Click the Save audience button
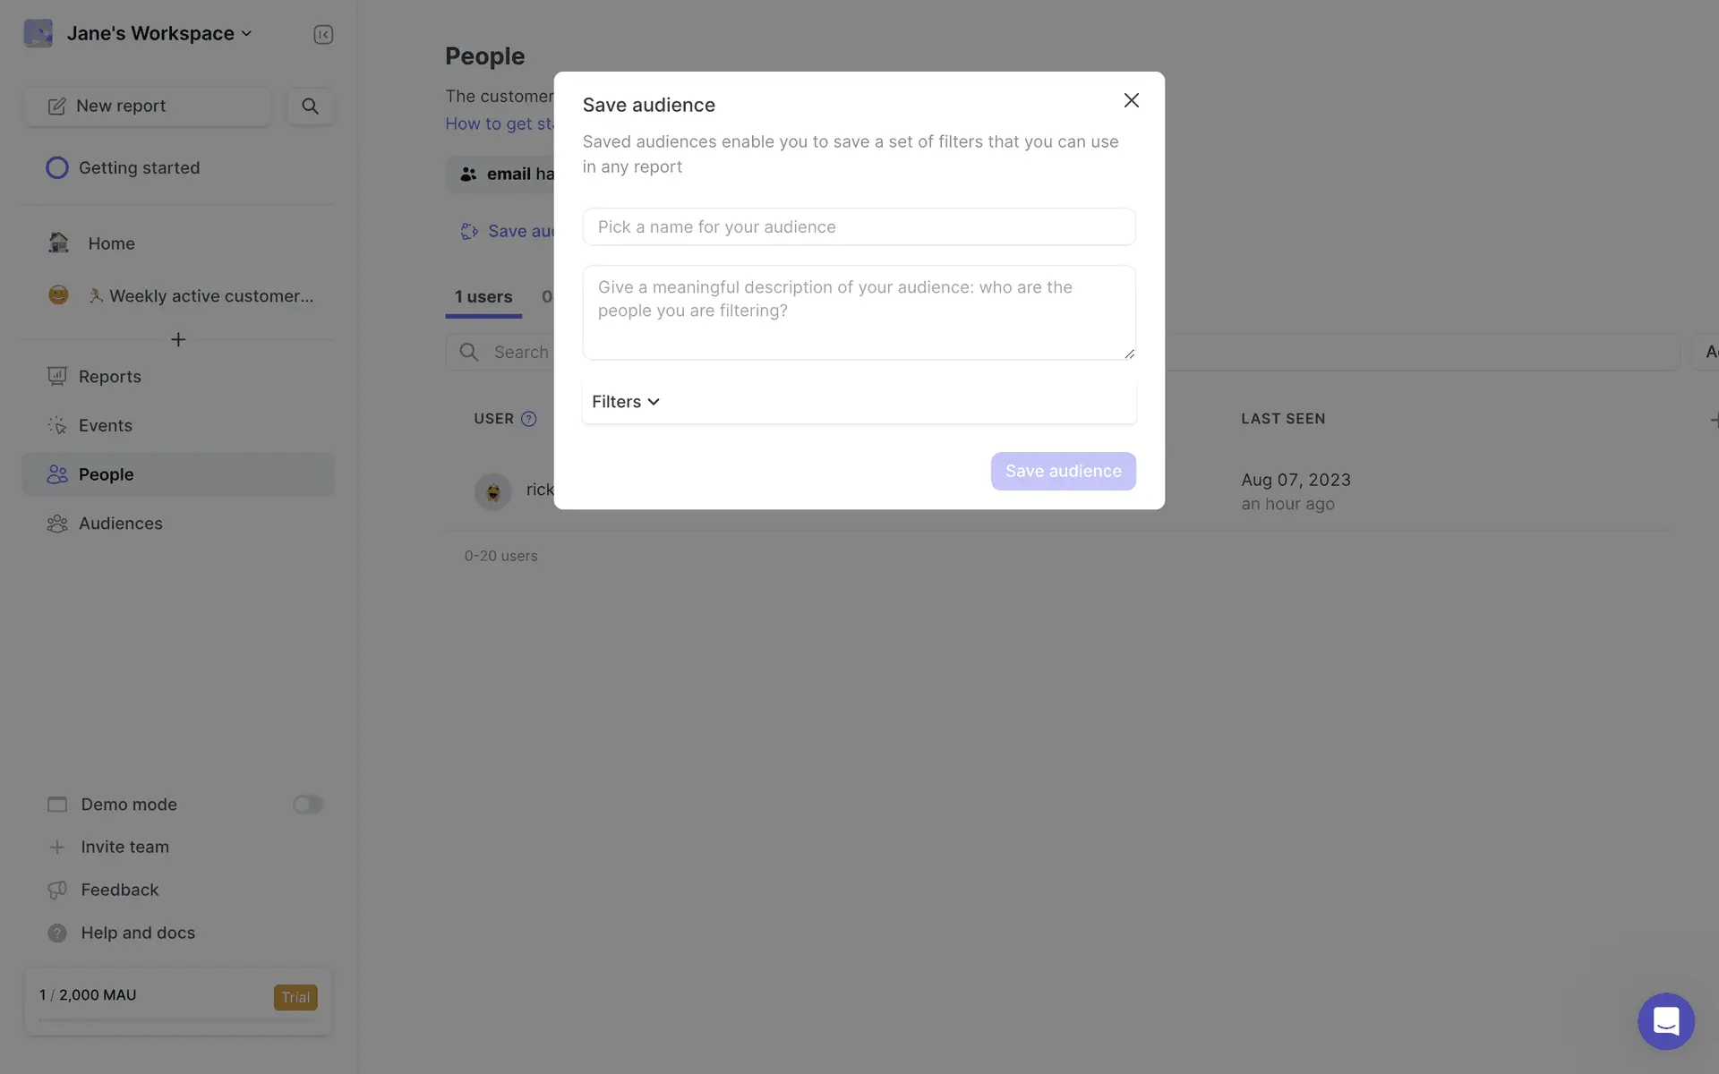The height and width of the screenshot is (1074, 1719). 1063,472
